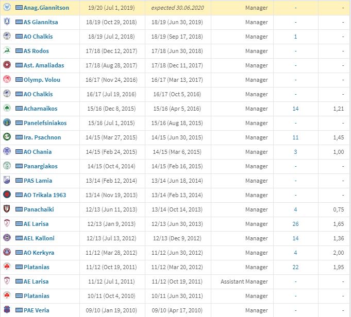Screen dimensions: 351x317
Task: Click the Olymp. Volou club crest
Action: [x=7, y=80]
